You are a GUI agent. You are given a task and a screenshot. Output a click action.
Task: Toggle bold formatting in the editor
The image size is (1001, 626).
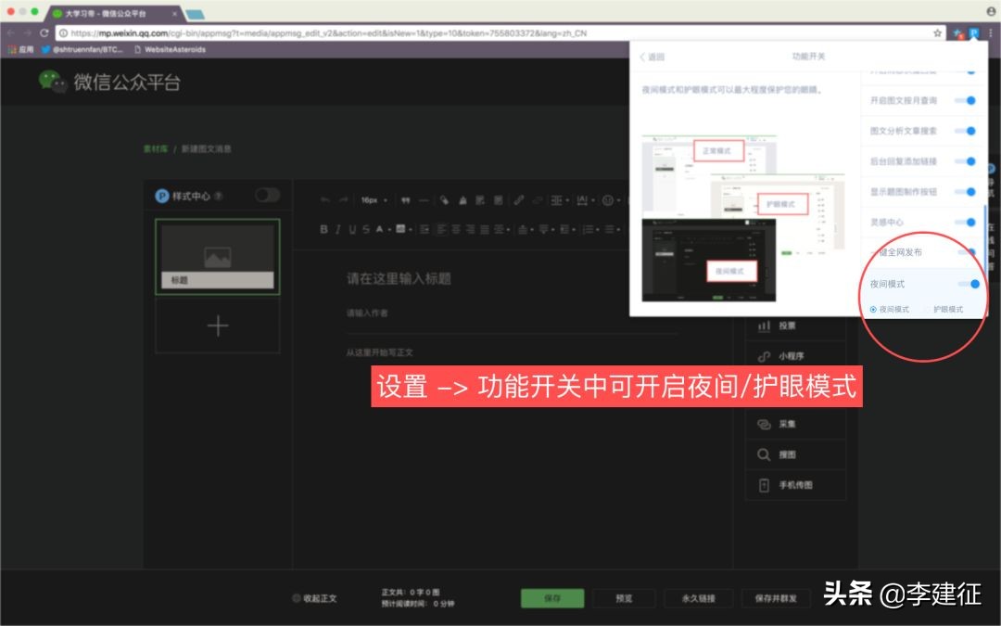[323, 227]
